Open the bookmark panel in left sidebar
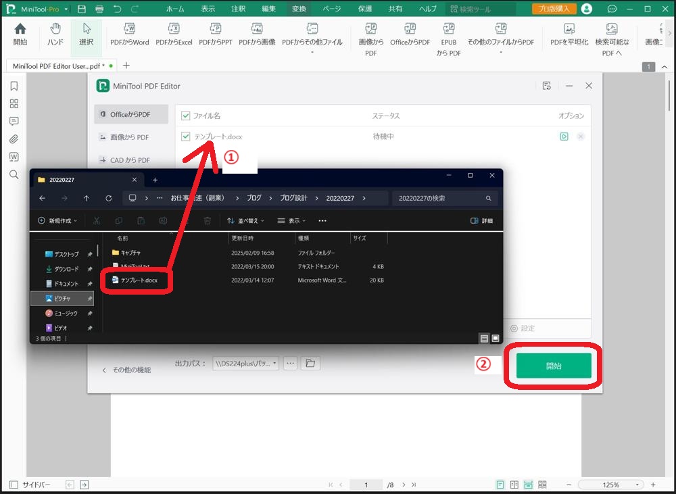 [x=14, y=87]
